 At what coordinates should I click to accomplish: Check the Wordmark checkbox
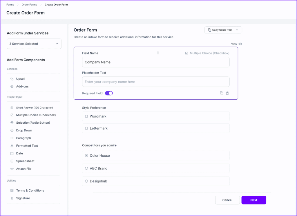click(86, 116)
